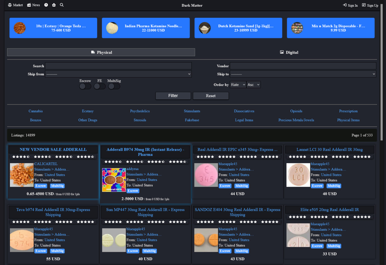Open the Stimulants category link
This screenshot has height=265, width=386.
tap(192, 111)
